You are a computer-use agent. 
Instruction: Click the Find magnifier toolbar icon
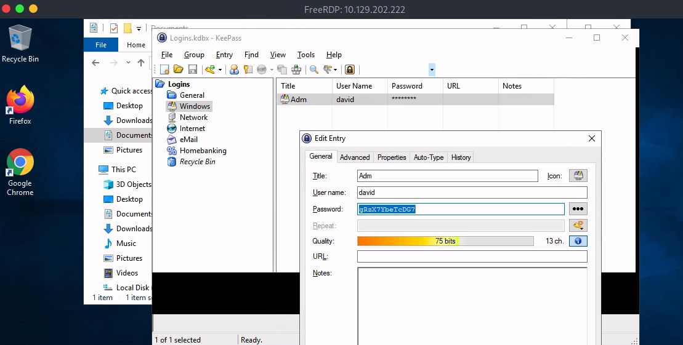tap(314, 69)
